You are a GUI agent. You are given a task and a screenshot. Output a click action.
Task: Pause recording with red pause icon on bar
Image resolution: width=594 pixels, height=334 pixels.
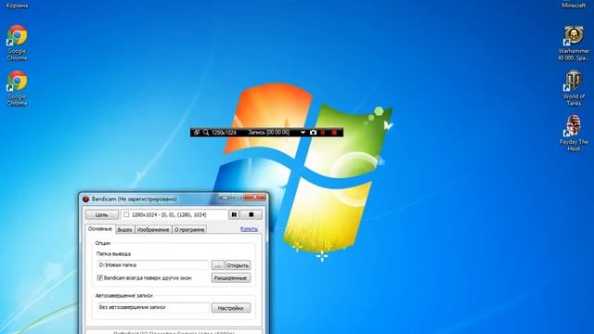pyautogui.click(x=323, y=133)
